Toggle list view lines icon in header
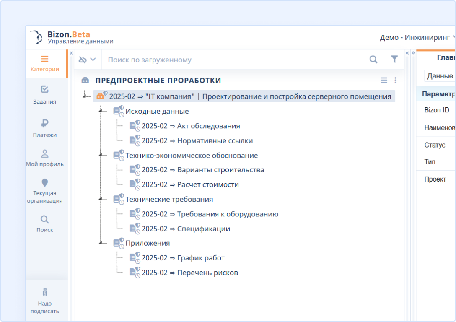 tap(384, 80)
